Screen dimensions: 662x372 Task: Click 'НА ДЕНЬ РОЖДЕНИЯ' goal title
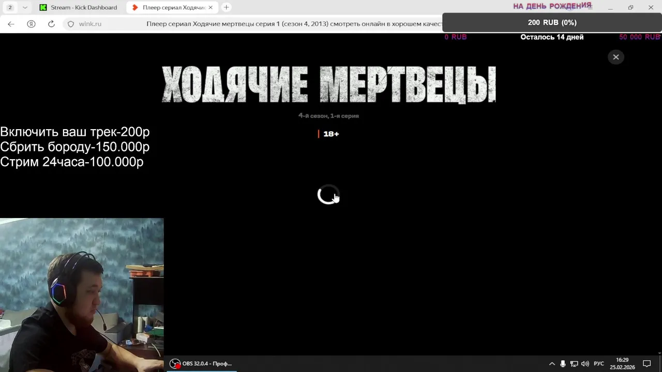[x=552, y=6]
